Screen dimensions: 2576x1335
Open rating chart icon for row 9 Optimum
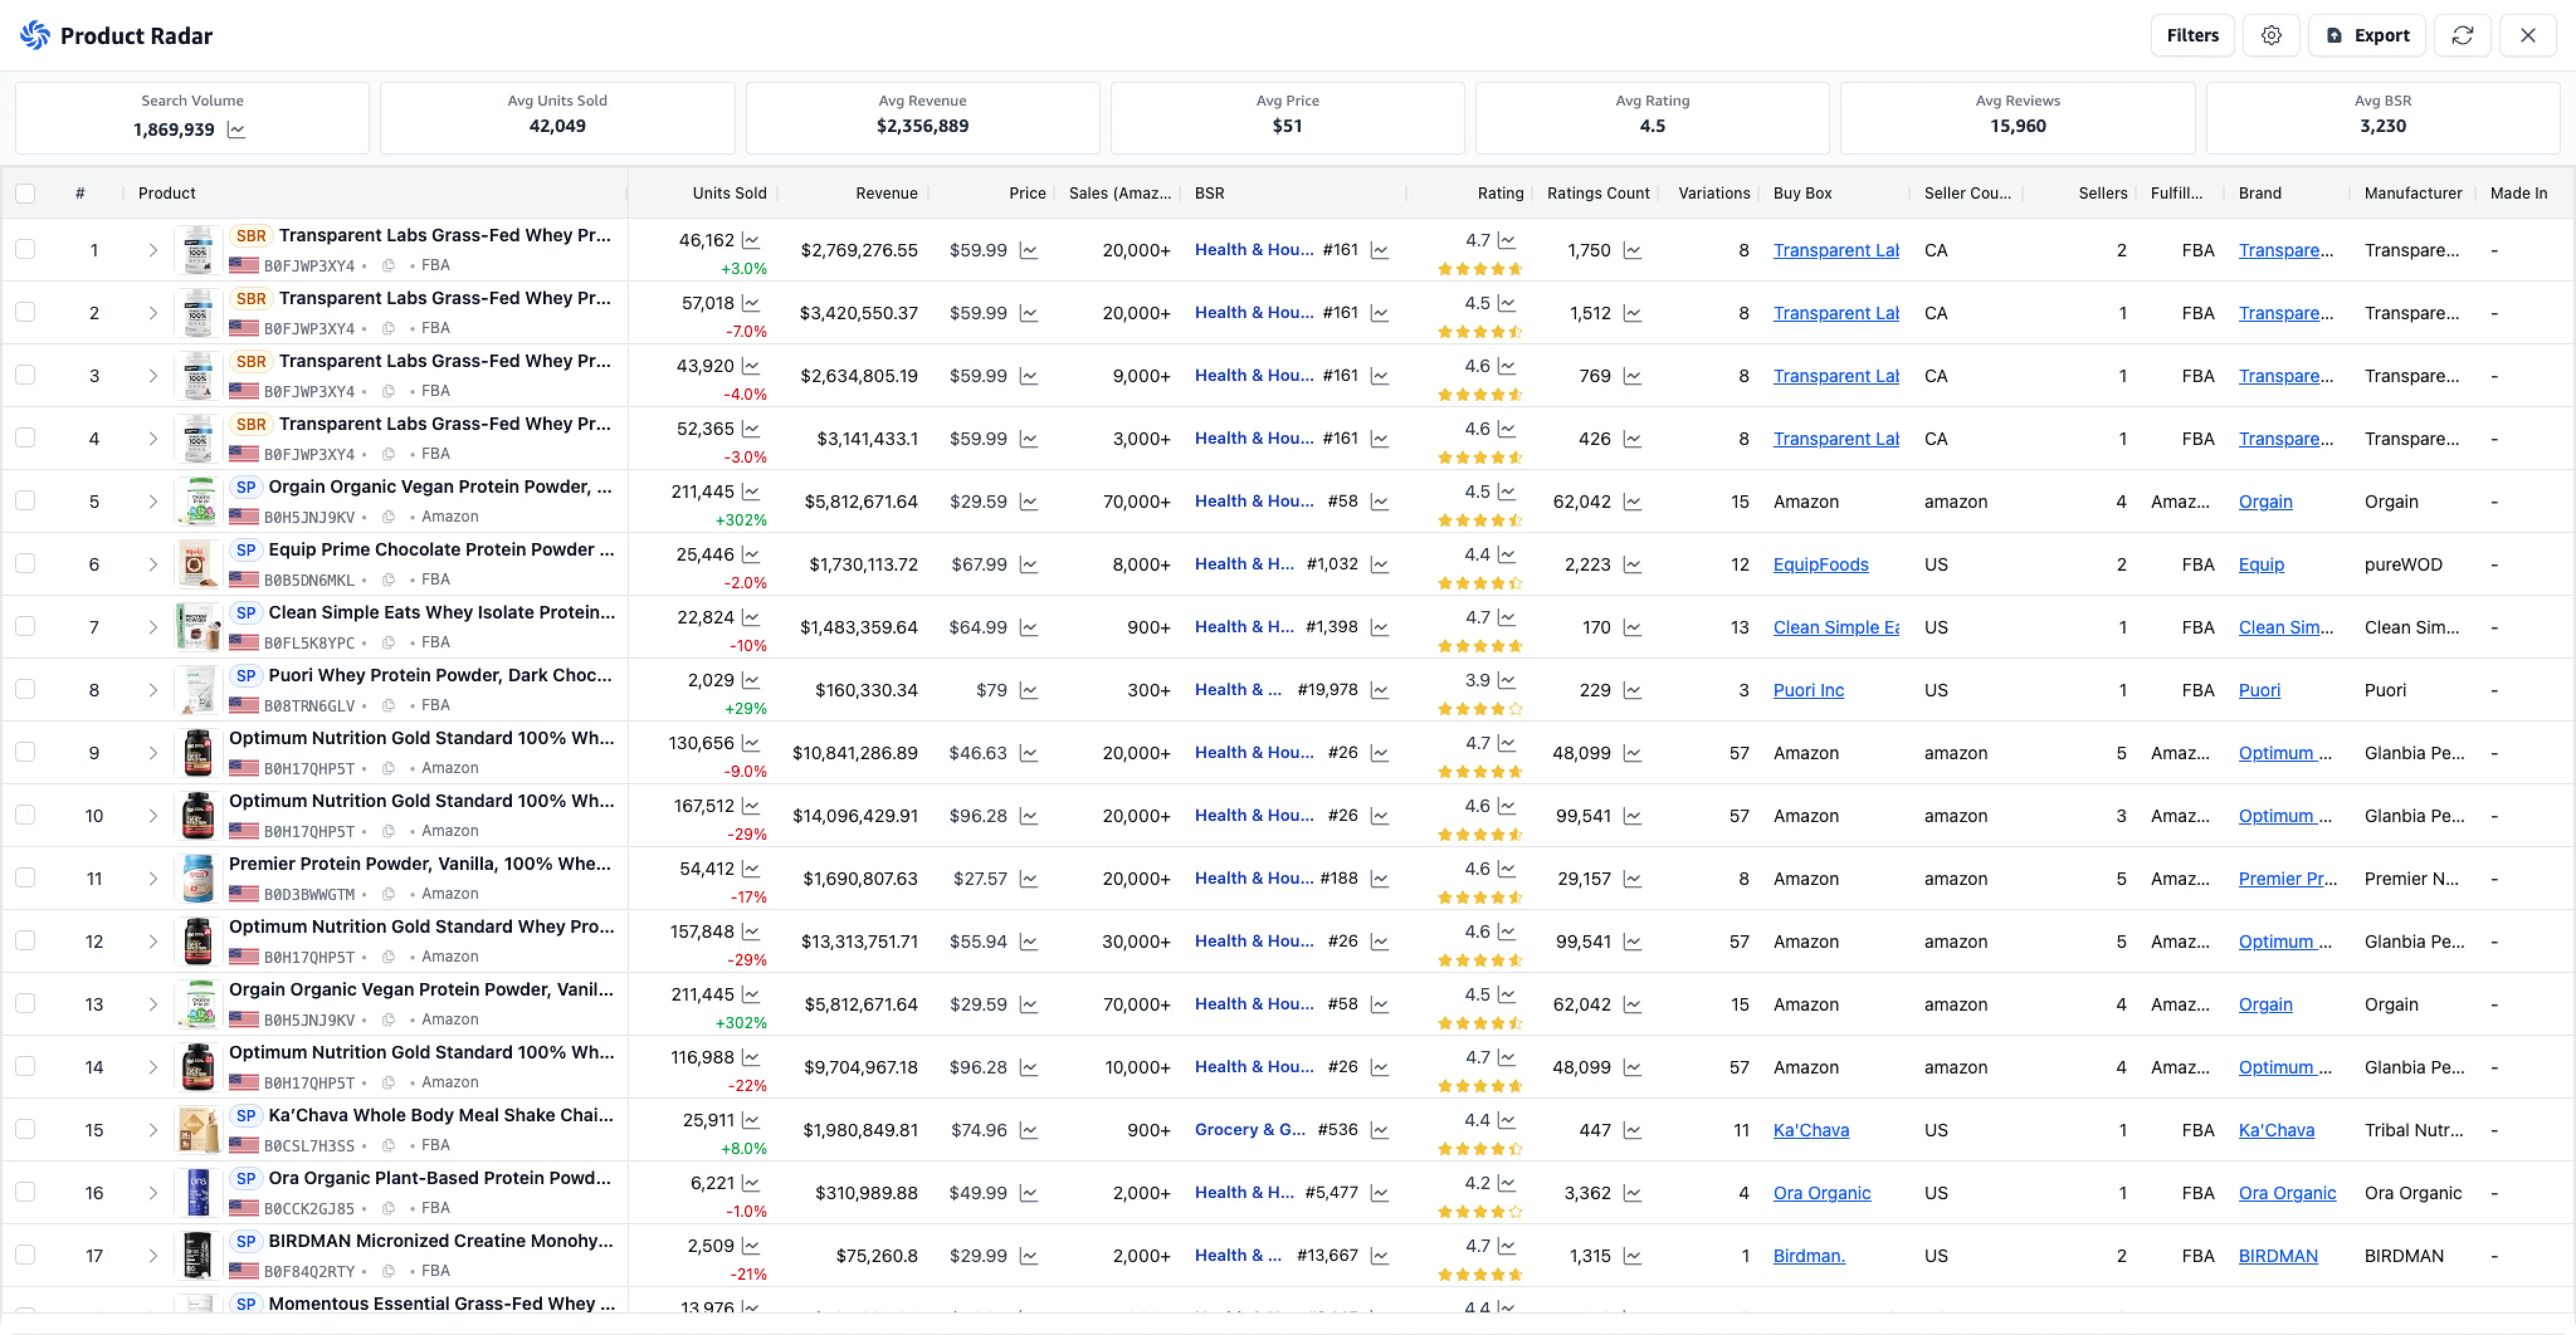[x=1507, y=744]
